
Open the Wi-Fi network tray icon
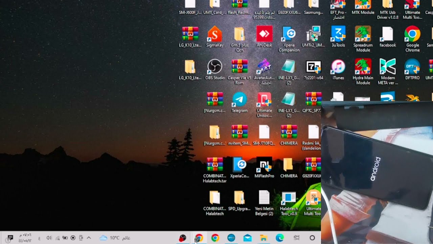point(57,238)
